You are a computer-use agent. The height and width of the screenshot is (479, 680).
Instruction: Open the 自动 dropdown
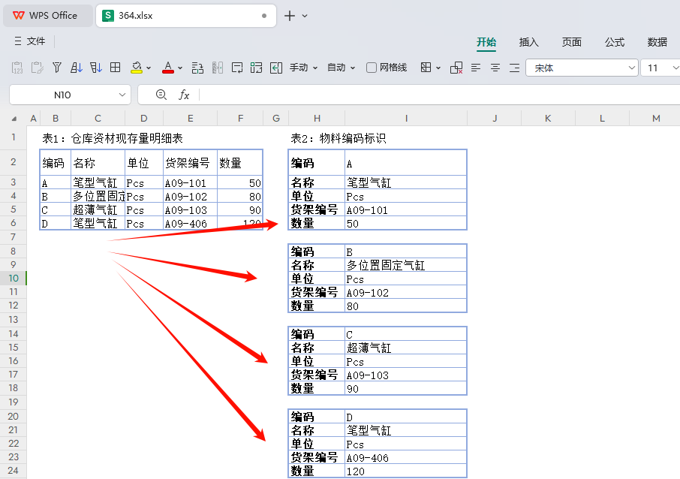(x=341, y=68)
